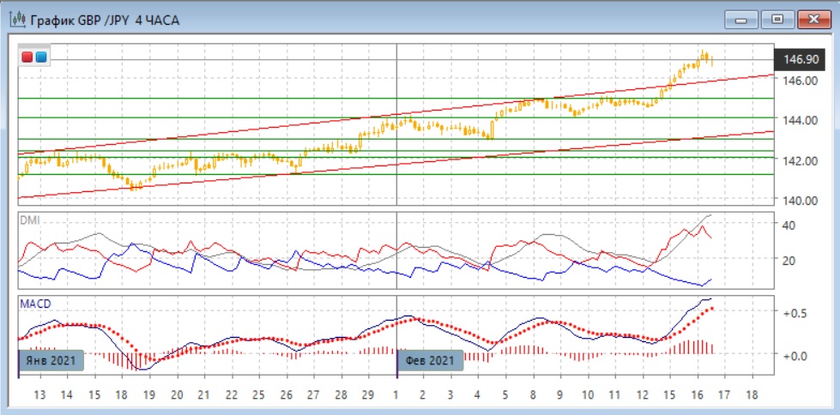The image size is (840, 415).
Task: Click the 40 level on DMI scale
Action: pyautogui.click(x=788, y=225)
